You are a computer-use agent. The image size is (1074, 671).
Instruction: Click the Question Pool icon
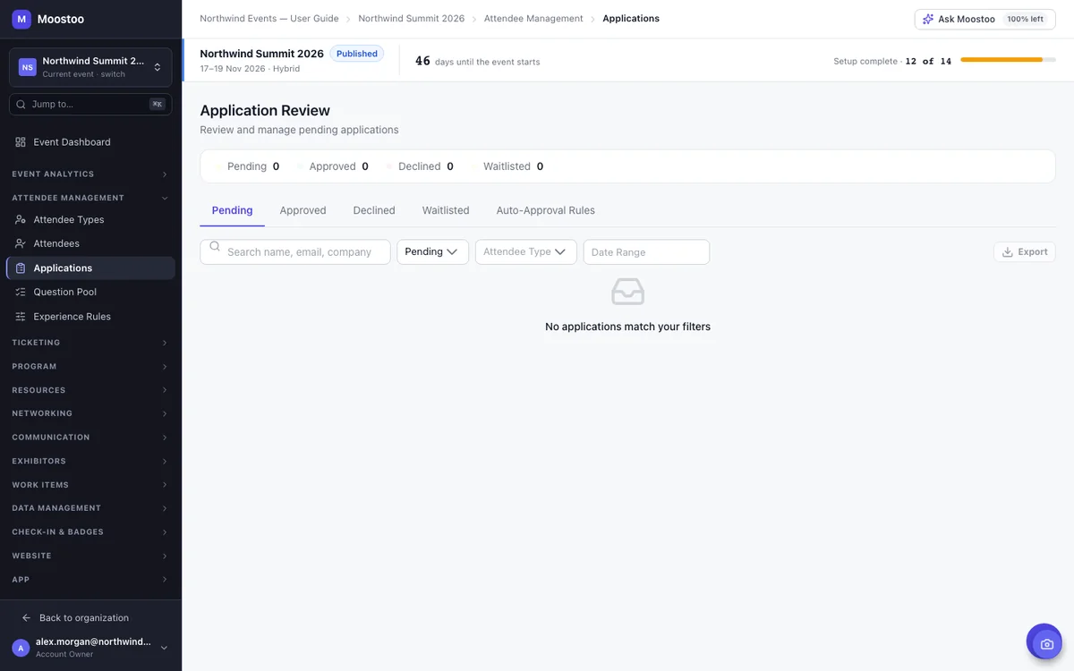point(21,292)
